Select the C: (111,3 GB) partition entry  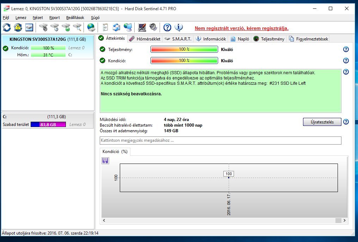tap(48, 121)
